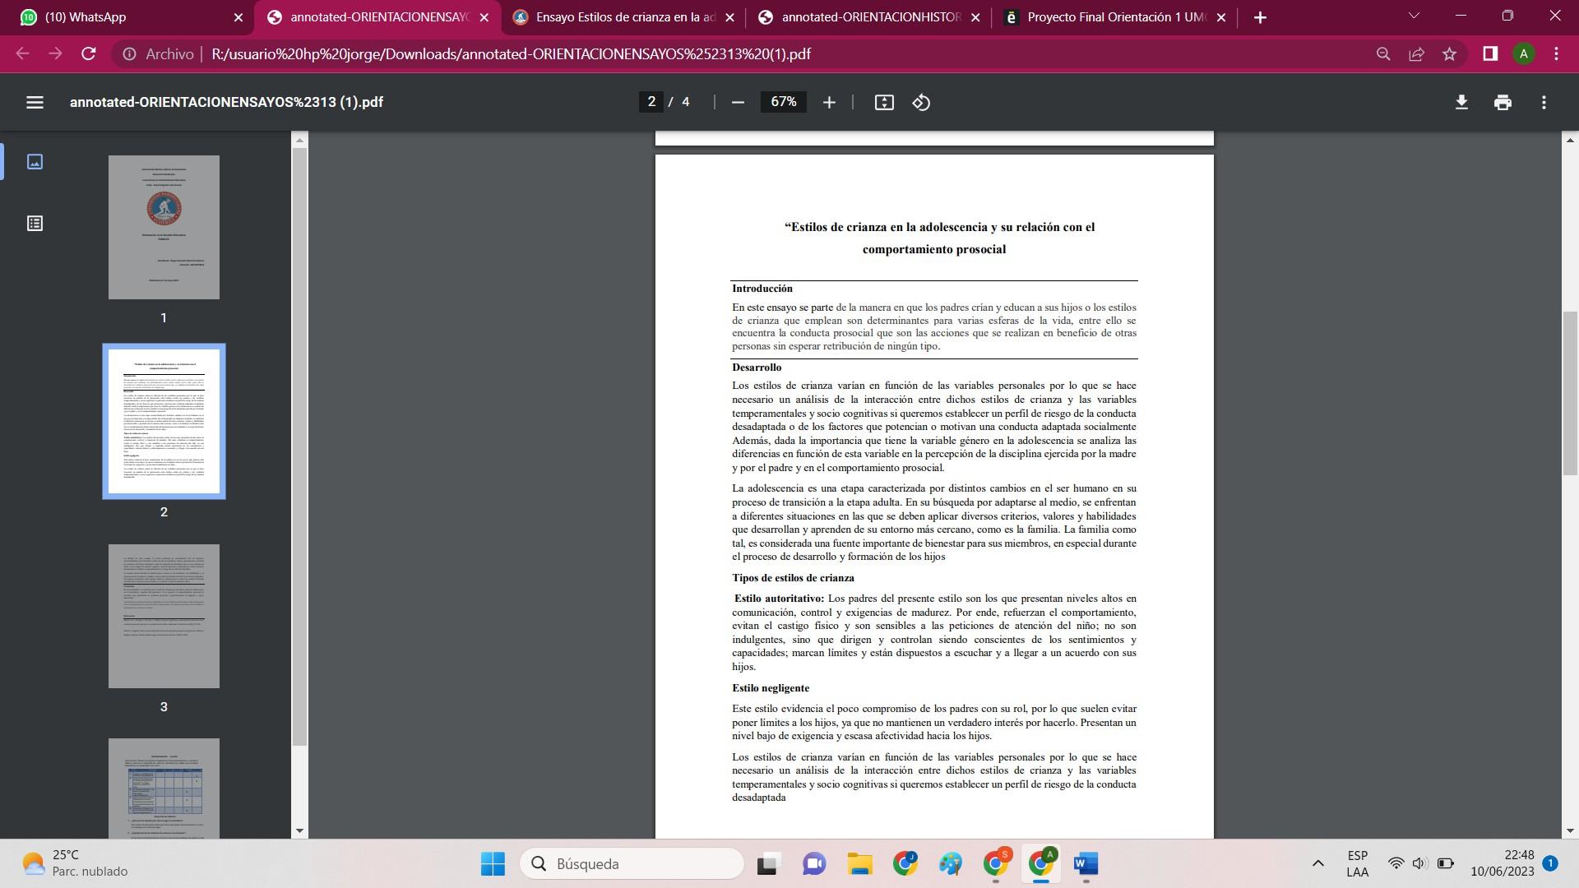Download the PDF file

[1461, 102]
